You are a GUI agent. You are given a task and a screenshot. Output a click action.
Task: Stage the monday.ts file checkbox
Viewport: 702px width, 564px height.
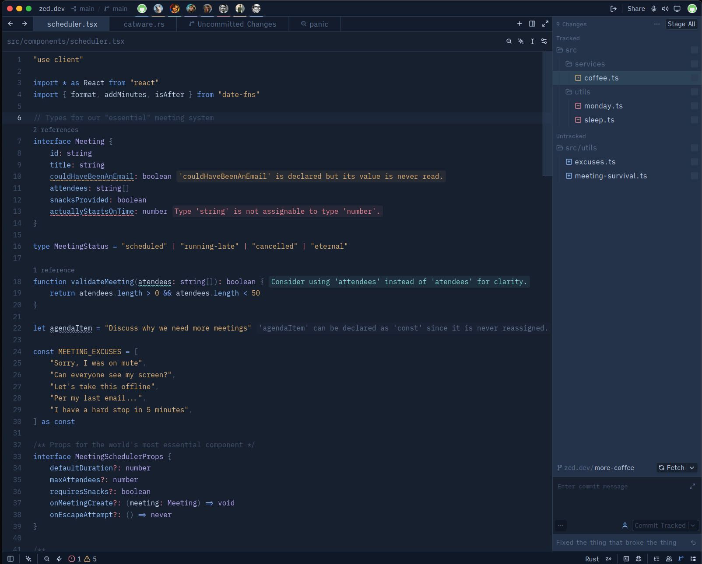coord(695,106)
